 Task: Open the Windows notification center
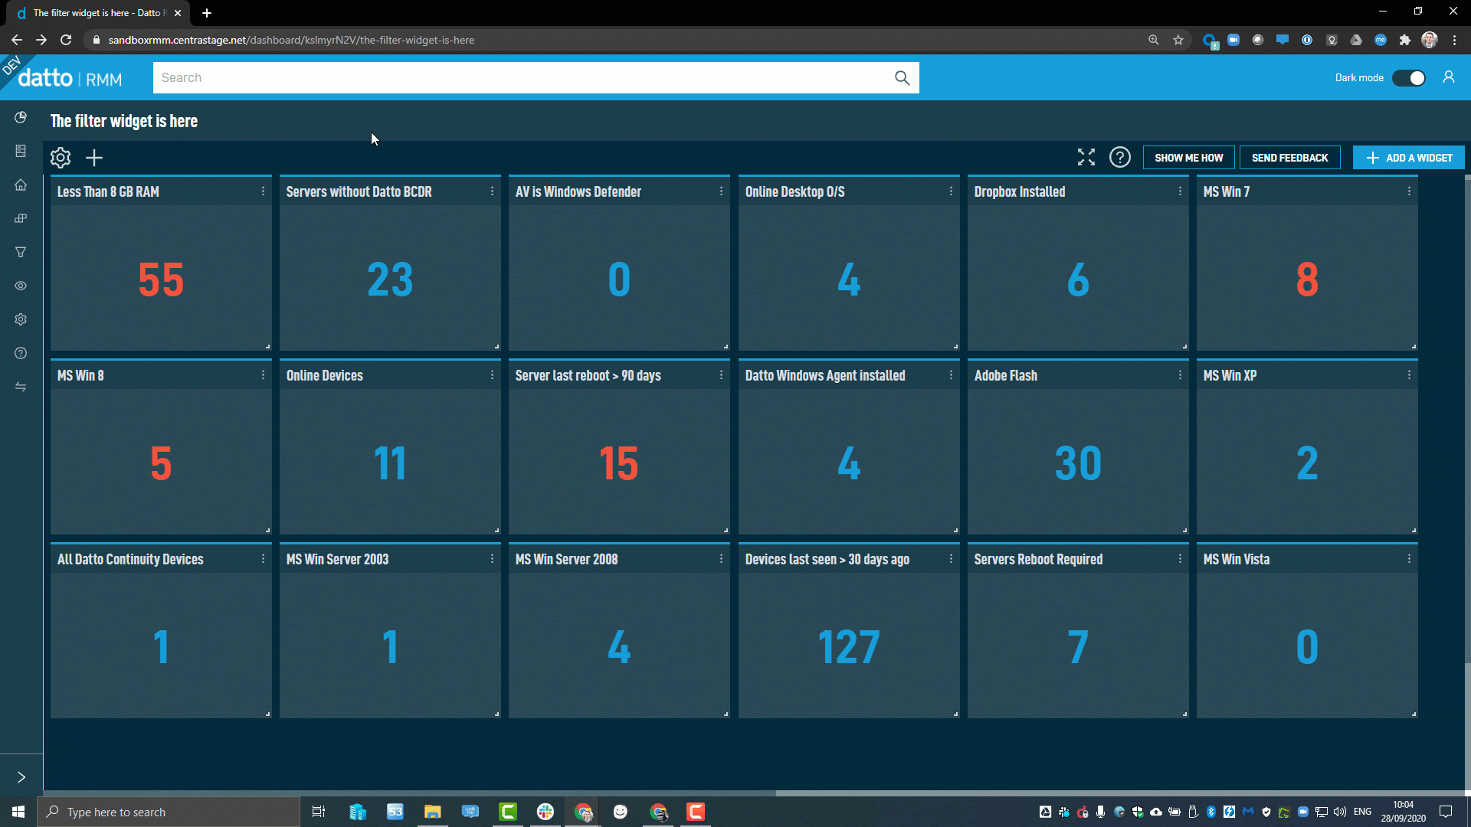1446,812
